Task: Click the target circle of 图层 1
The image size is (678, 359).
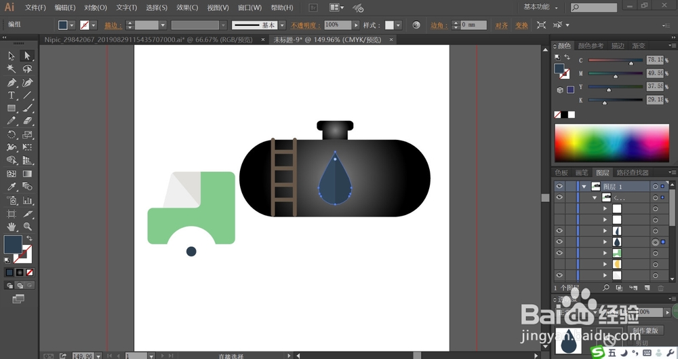Action: pos(656,187)
